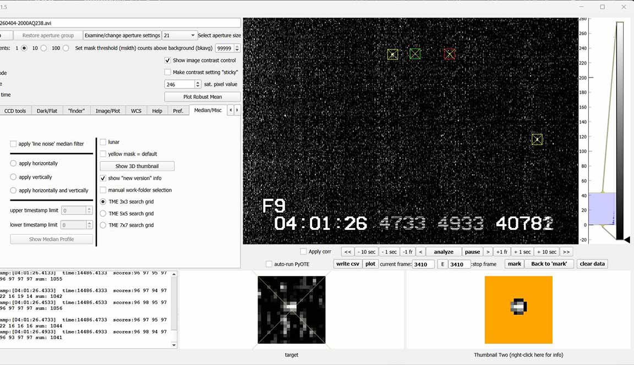The height and width of the screenshot is (365, 634).
Task: Select the TME 5x5 search grid option
Action: 103,213
